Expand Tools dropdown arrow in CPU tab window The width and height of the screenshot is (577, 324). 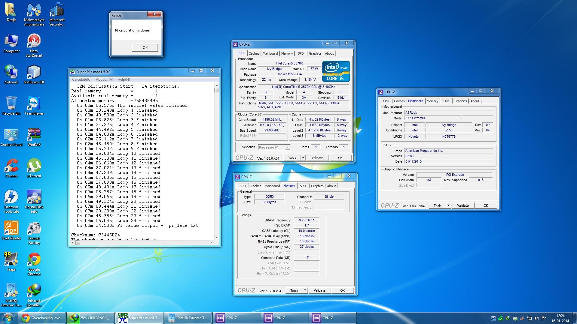(303, 158)
